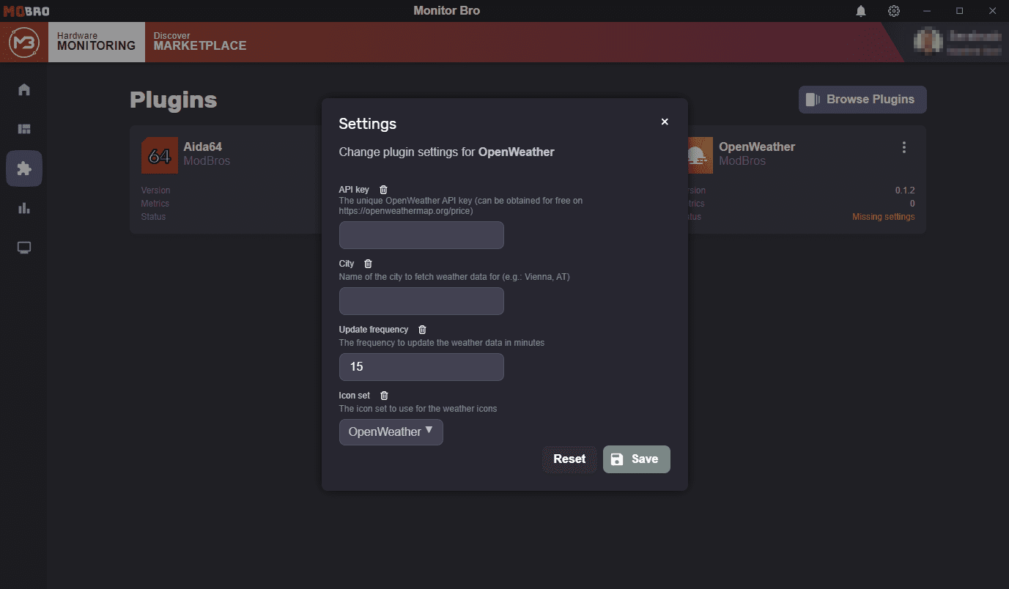The width and height of the screenshot is (1009, 589).
Task: Reset Icon set with trash icon
Action: pyautogui.click(x=384, y=396)
